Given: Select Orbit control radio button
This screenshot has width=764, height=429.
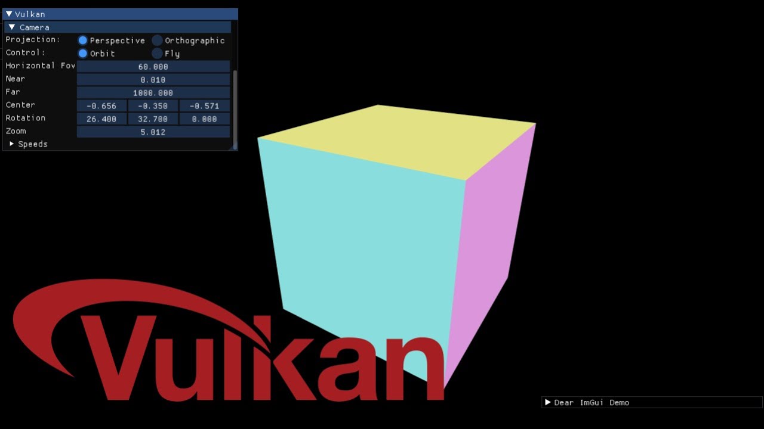Looking at the screenshot, I should tap(83, 54).
